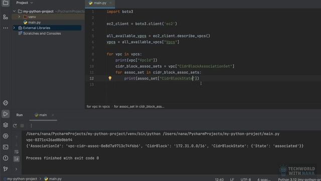Select the Run panel label
The height and width of the screenshot is (181, 321).
pyautogui.click(x=20, y=115)
